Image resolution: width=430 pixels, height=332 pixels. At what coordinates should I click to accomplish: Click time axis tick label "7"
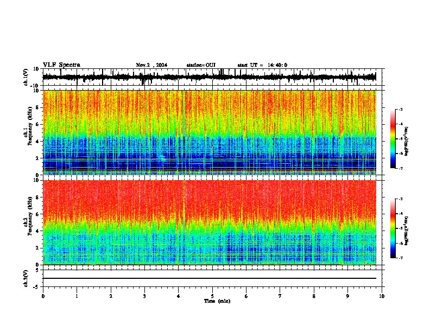pos(280,296)
